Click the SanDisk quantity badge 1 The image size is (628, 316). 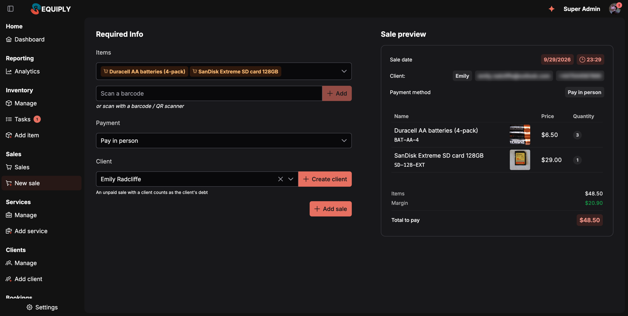click(x=577, y=160)
